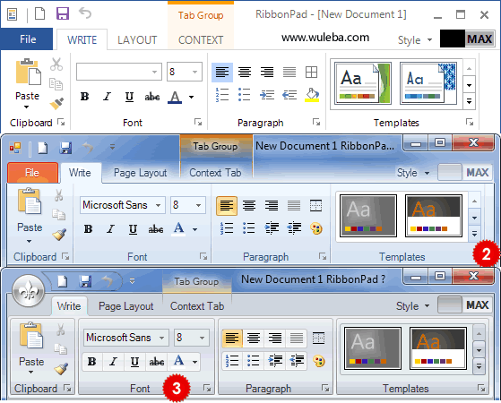Image resolution: width=501 pixels, height=403 pixels.
Task: Click the MAX button in the bottom ribbon
Action: (477, 304)
